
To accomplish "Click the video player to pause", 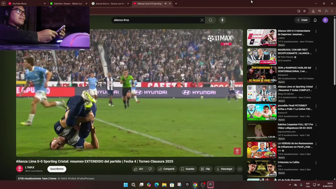I will pos(129,93).
